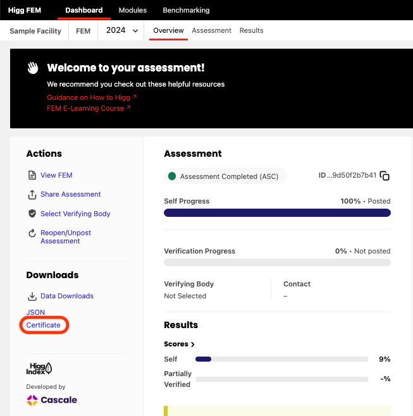Click the Select Verifying Body link

(75, 214)
